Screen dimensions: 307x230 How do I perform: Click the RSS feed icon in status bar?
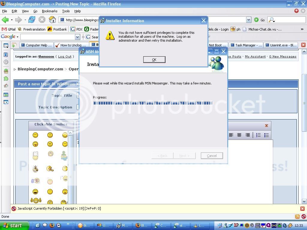pyautogui.click(x=297, y=217)
